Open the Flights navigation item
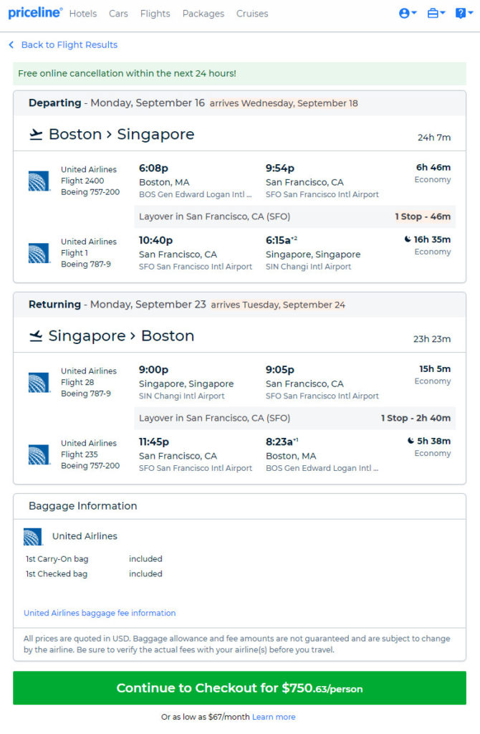This screenshot has height=734, width=480. [x=155, y=14]
